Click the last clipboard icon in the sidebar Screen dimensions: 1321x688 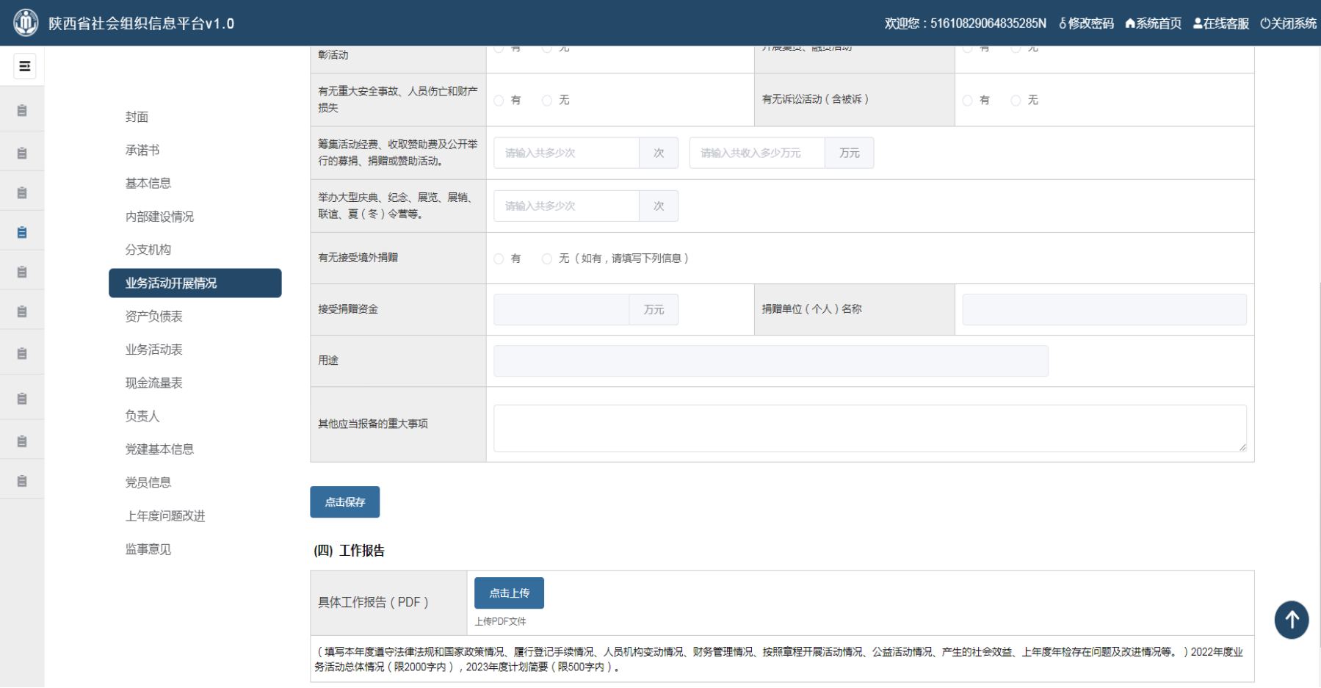tap(22, 481)
